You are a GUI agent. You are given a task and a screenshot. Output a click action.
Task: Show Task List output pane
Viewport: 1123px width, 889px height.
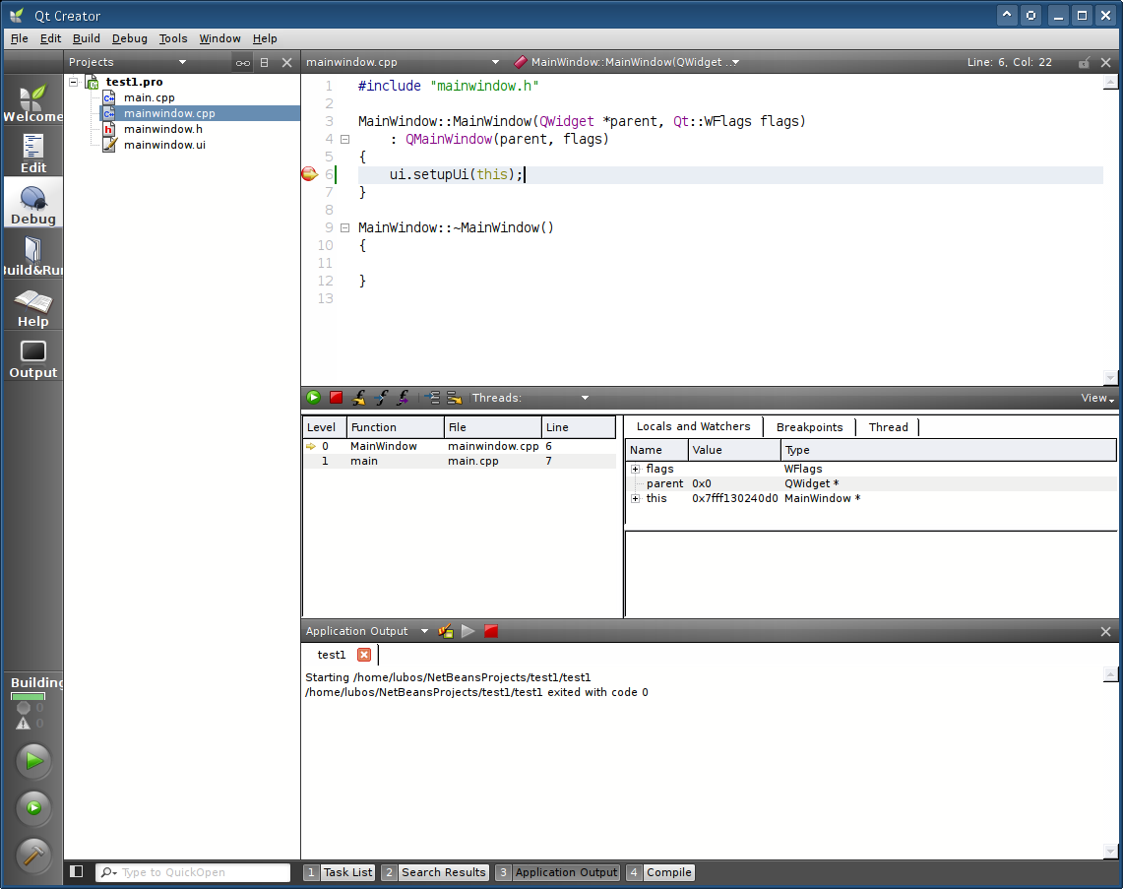pyautogui.click(x=340, y=872)
